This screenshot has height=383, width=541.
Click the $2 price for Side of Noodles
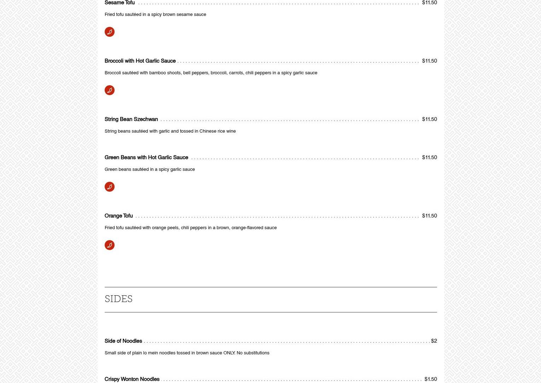pos(434,341)
